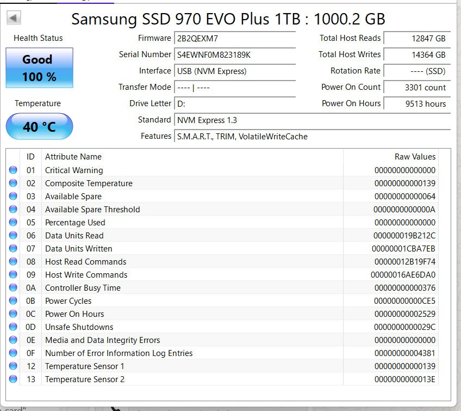Click the Samsung SSD 970 EVO Plus title
Viewport: 461px width, 411px height.
[x=228, y=19]
